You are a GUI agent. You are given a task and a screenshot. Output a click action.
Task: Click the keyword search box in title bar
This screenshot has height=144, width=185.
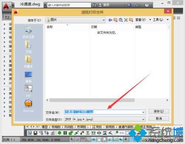point(69,5)
